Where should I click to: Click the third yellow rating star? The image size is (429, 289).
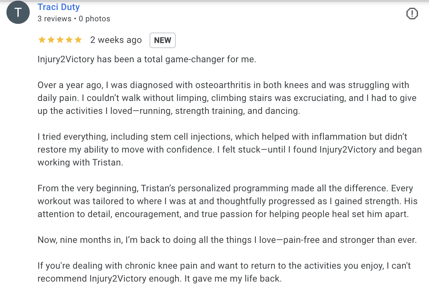click(60, 40)
